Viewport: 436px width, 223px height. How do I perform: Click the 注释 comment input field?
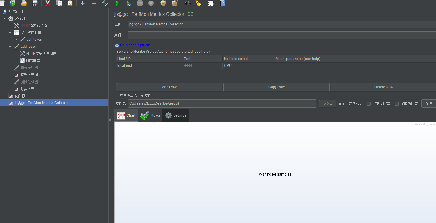click(x=282, y=35)
